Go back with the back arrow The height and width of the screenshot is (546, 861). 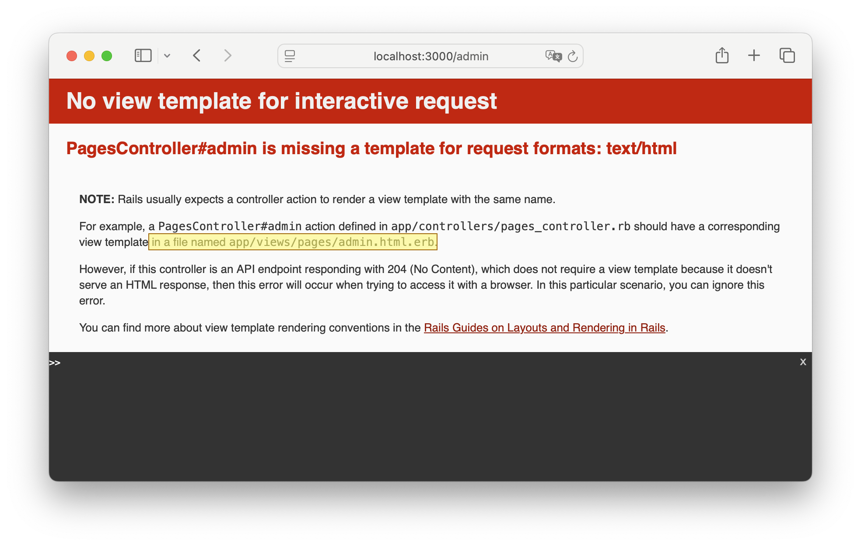point(197,56)
